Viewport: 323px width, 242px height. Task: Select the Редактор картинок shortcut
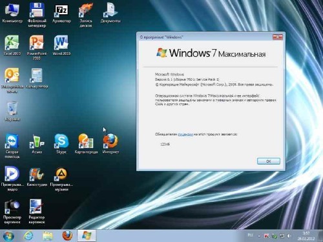pyautogui.click(x=37, y=212)
